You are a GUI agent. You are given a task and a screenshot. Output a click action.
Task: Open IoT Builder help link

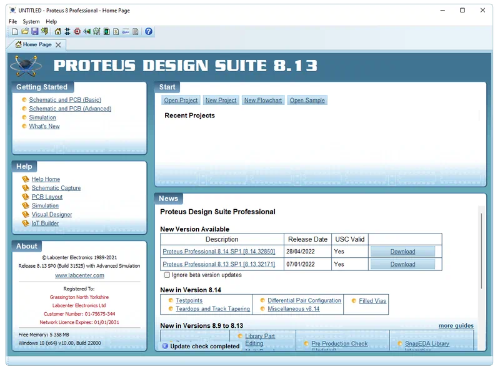pos(45,224)
